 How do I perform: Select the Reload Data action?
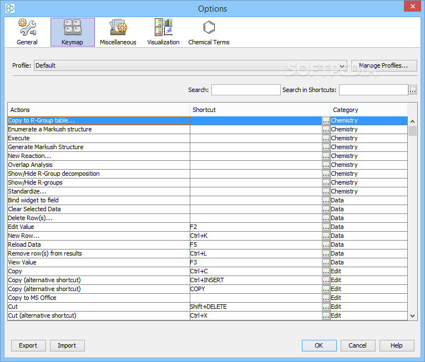pyautogui.click(x=99, y=245)
